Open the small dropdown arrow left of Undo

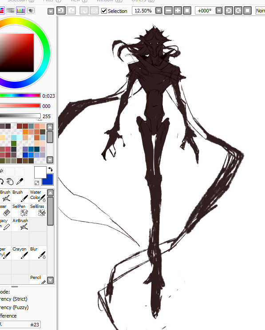51,11
